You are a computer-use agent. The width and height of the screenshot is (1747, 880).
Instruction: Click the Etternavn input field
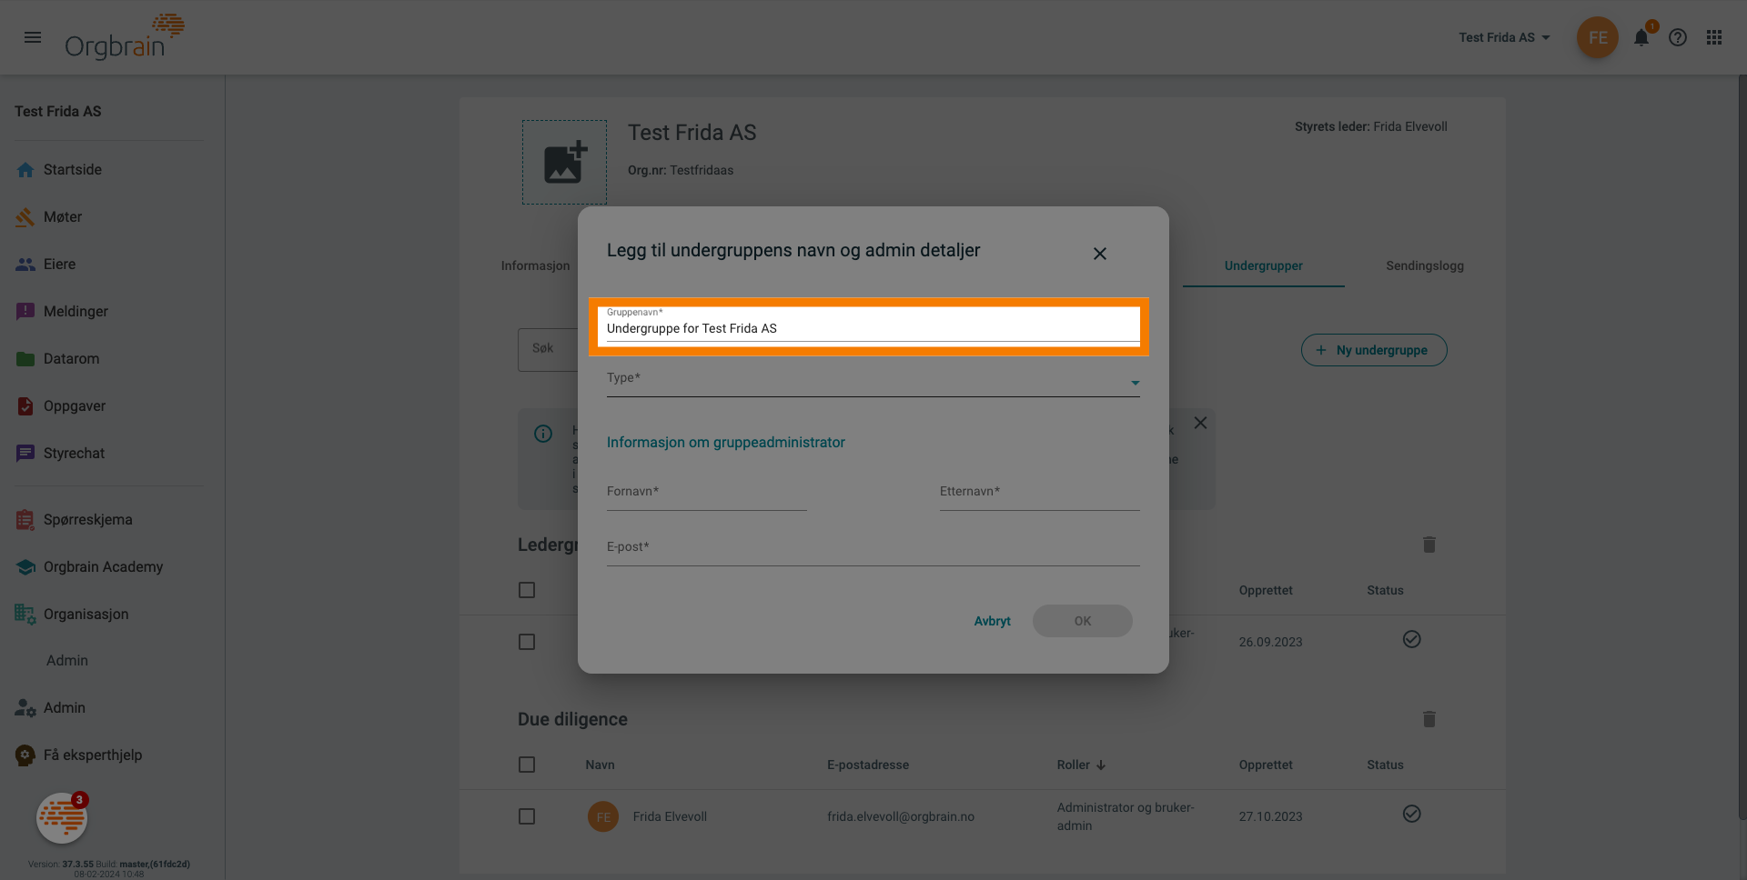pyautogui.click(x=1039, y=493)
